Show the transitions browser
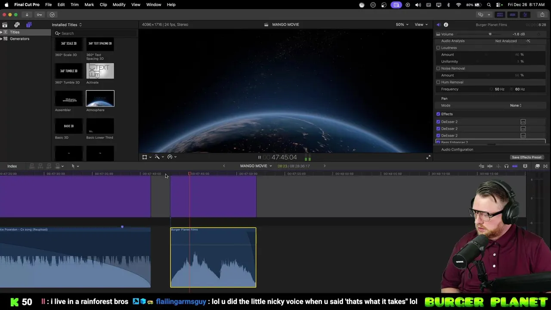This screenshot has width=551, height=310. (545, 166)
